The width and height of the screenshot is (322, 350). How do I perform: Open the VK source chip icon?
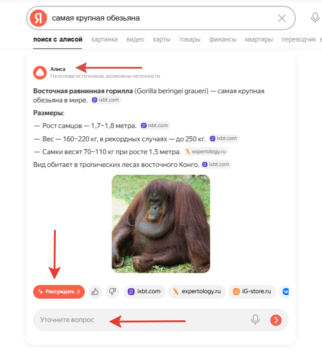(284, 291)
